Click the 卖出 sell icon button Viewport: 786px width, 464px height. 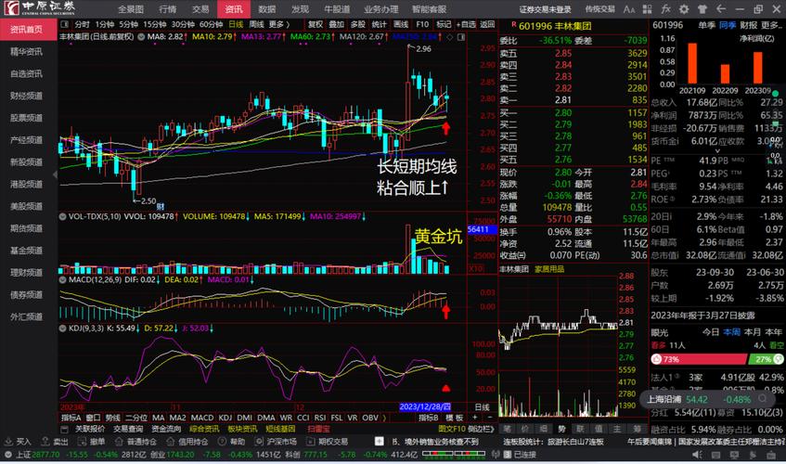tap(55, 442)
